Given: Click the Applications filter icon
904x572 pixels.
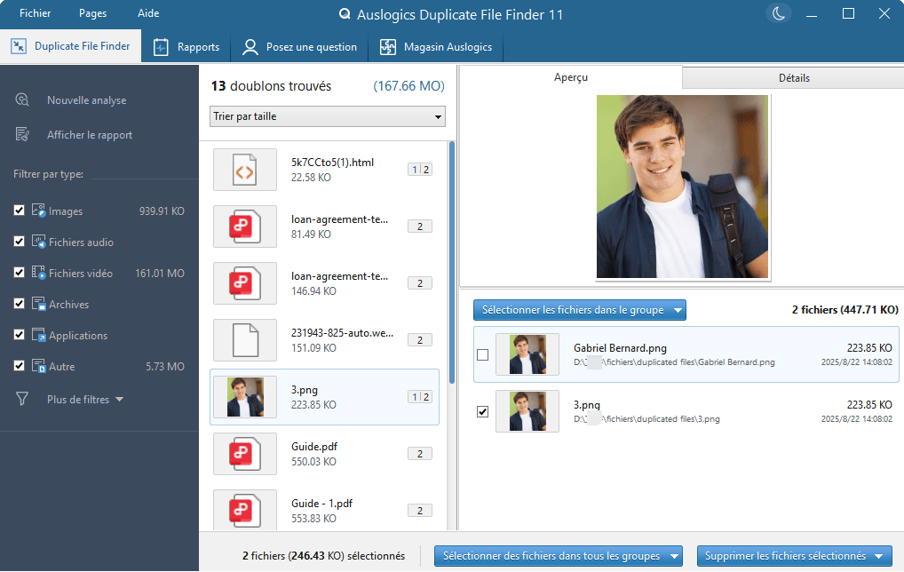Looking at the screenshot, I should (x=39, y=335).
